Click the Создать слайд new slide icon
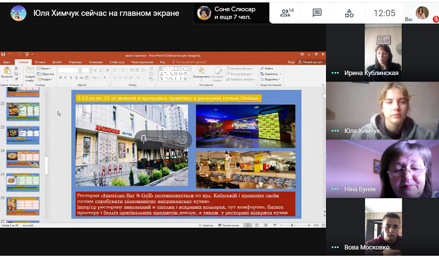 (x=30, y=71)
